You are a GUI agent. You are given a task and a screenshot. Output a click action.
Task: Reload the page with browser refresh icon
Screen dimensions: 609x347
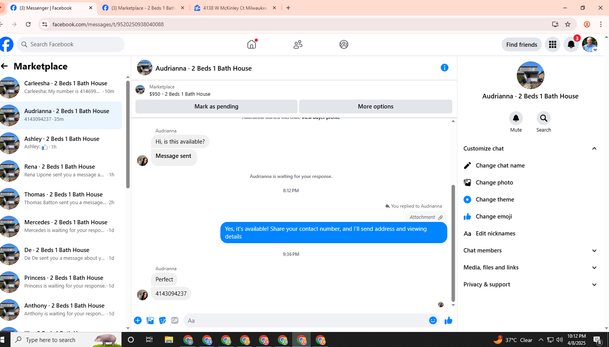coord(28,24)
